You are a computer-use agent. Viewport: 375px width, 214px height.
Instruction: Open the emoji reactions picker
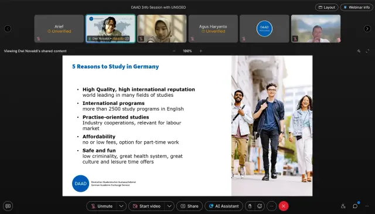(260, 206)
